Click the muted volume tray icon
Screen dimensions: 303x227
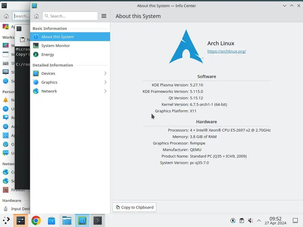point(250,220)
